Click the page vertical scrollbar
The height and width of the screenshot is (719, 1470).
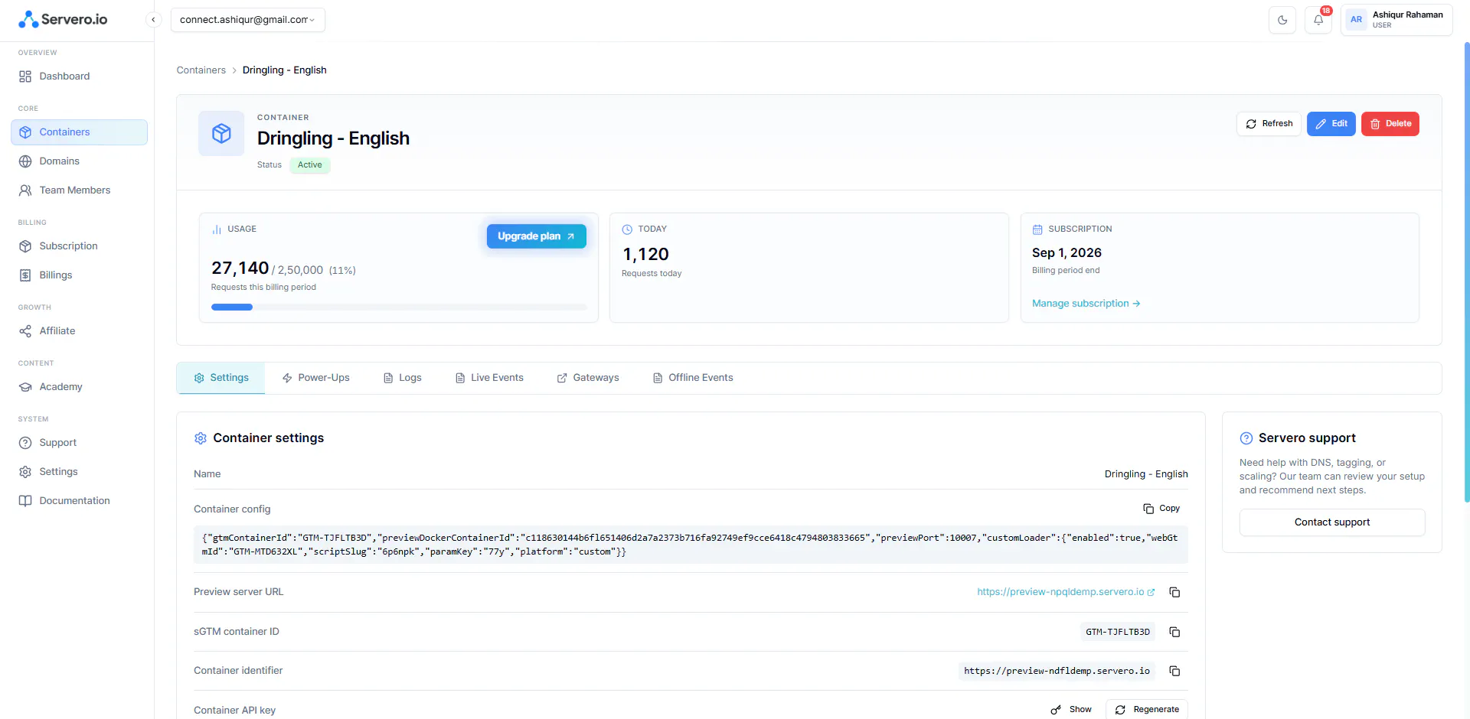pyautogui.click(x=1466, y=272)
